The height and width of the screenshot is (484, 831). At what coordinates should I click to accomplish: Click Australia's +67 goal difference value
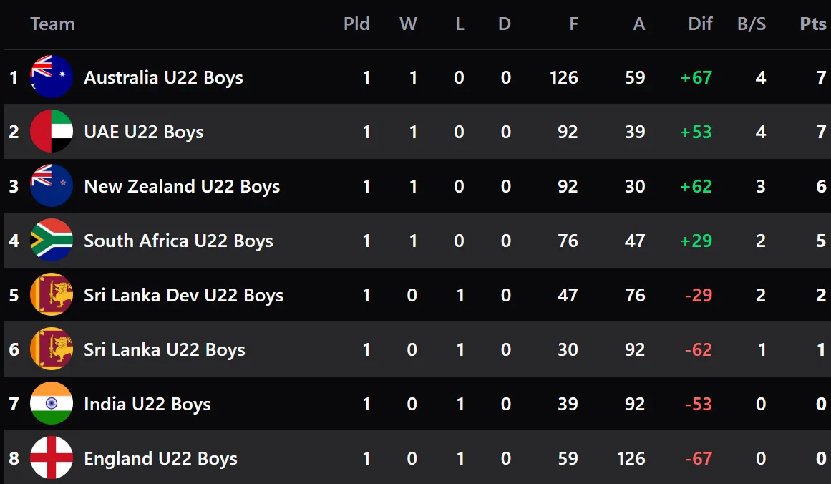(x=696, y=77)
